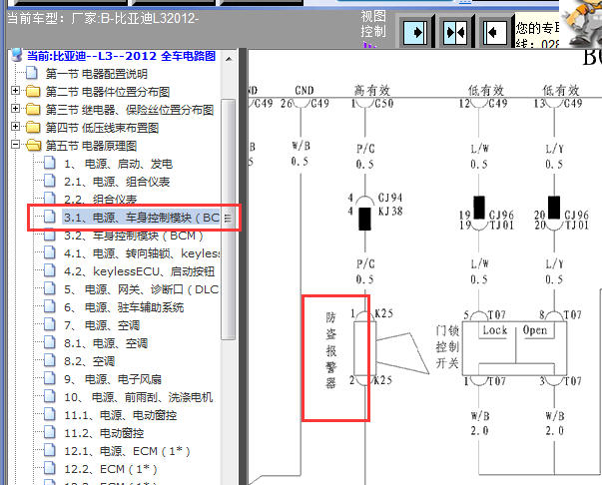Screen dimensions: 602x485
Task: Open folder 第四节 低压线束布置图
Action: point(102,128)
